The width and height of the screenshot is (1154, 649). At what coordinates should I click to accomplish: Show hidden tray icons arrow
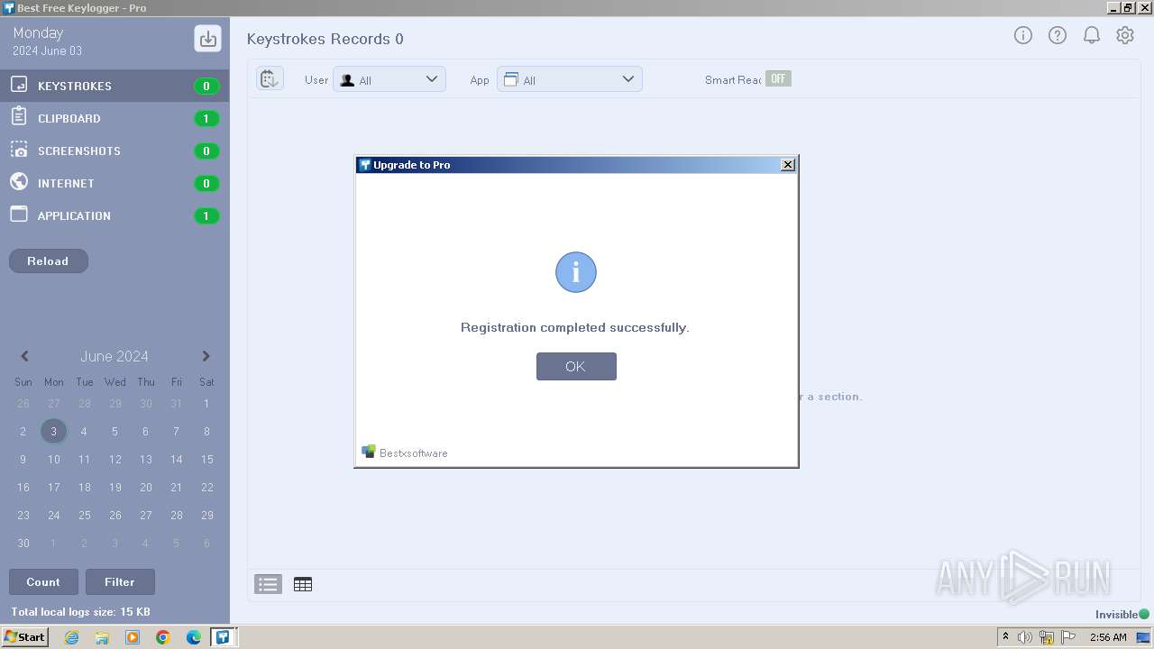point(1005,637)
